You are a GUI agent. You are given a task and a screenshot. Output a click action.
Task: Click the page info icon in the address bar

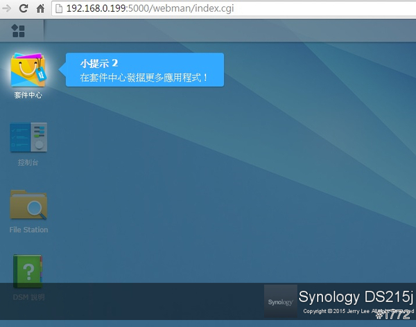point(60,10)
